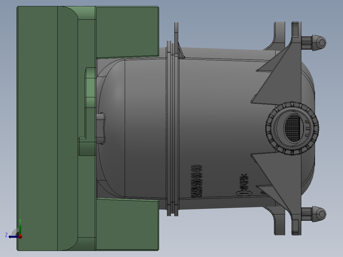The image size is (343, 257).
Task: Select the lower cable gland cap
Action: [x=319, y=214]
